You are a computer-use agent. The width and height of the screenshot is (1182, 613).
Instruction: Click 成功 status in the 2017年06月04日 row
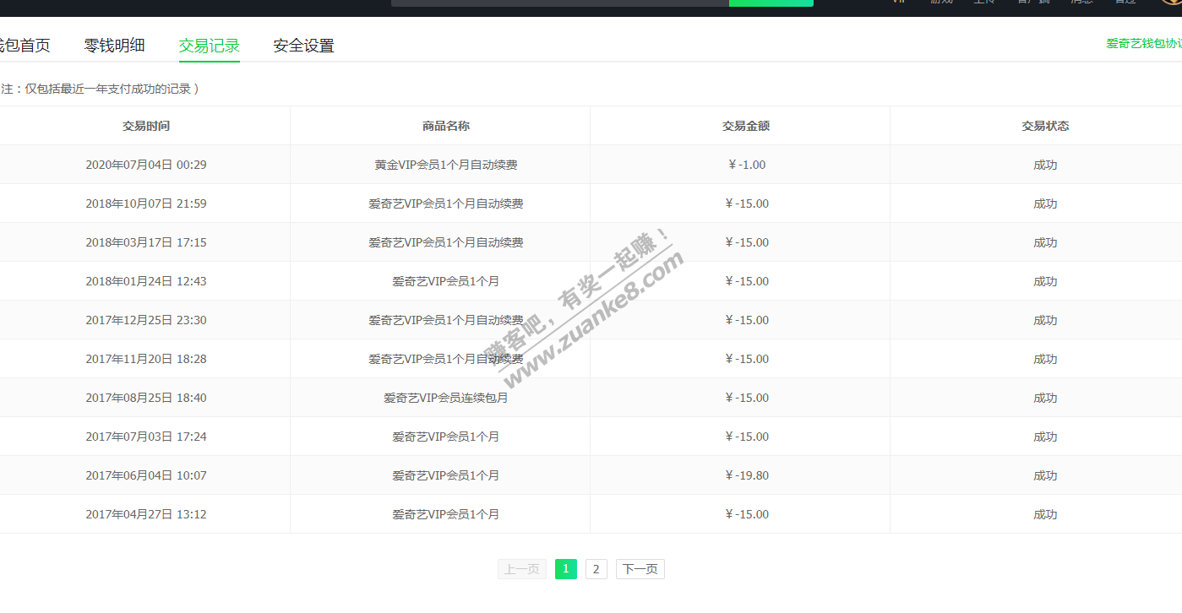click(1046, 475)
